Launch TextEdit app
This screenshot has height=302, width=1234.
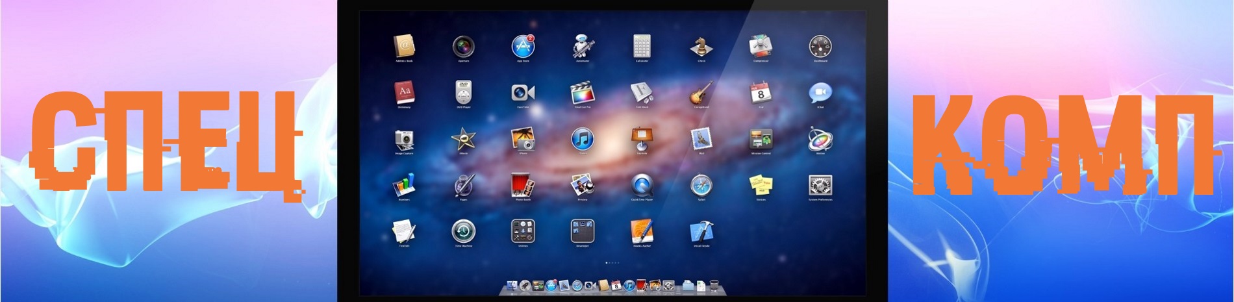404,232
